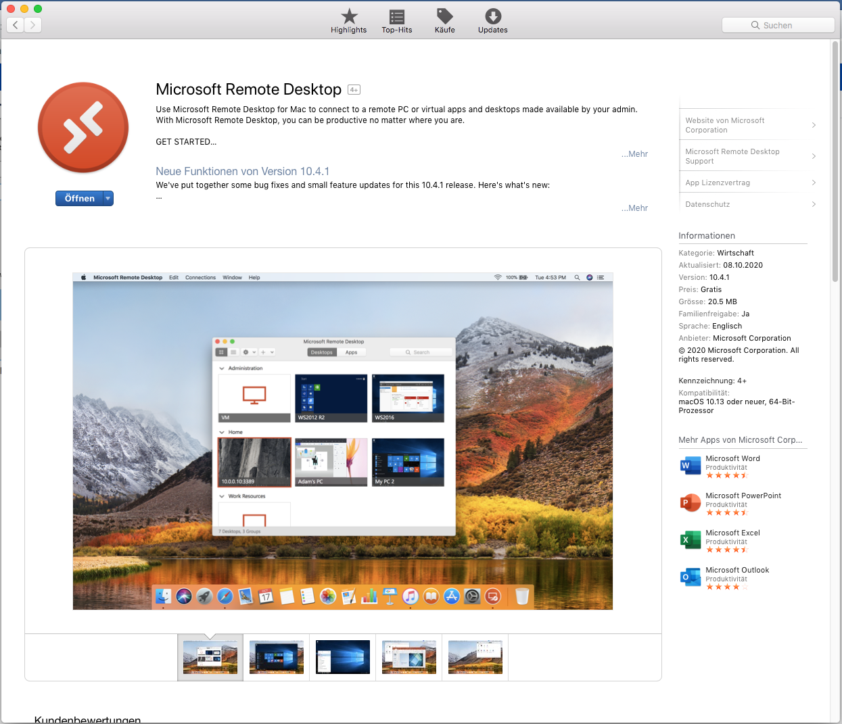Click the Microsoft Remote Desktop app icon

pyautogui.click(x=83, y=128)
